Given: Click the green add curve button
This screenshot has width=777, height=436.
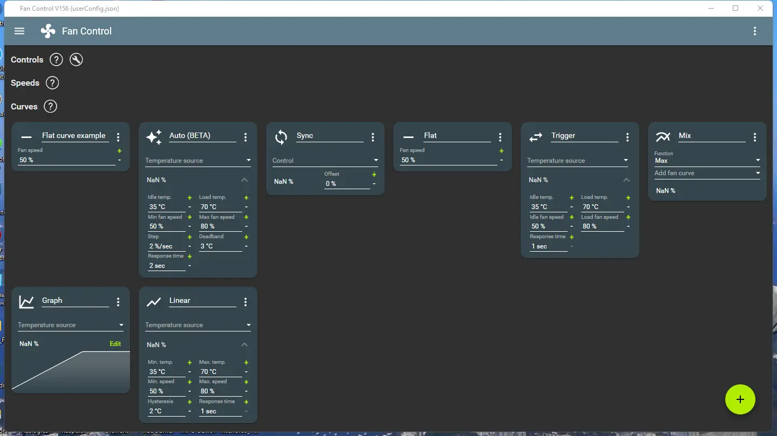Looking at the screenshot, I should tap(740, 399).
